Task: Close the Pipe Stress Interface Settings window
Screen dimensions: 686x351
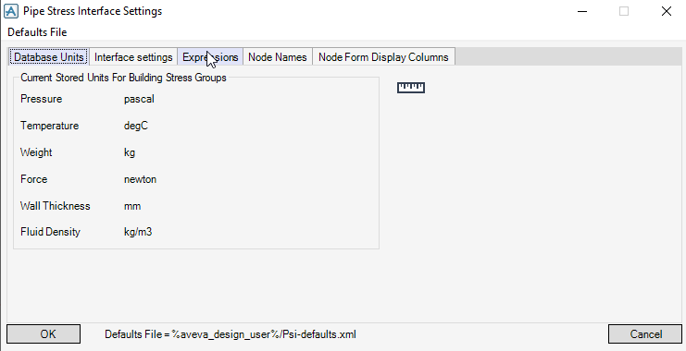Action: tap(666, 11)
